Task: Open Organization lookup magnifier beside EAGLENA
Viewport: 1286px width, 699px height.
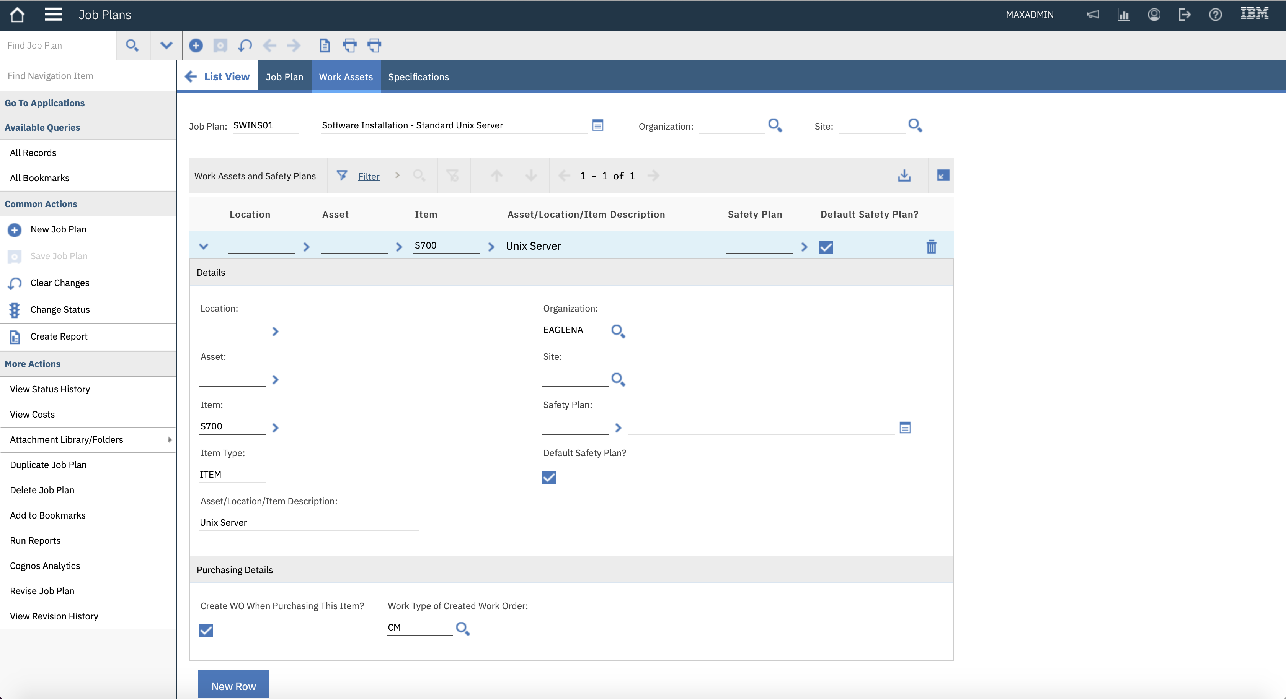Action: coord(618,331)
